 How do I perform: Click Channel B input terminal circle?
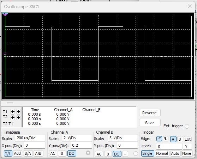tap(136, 153)
